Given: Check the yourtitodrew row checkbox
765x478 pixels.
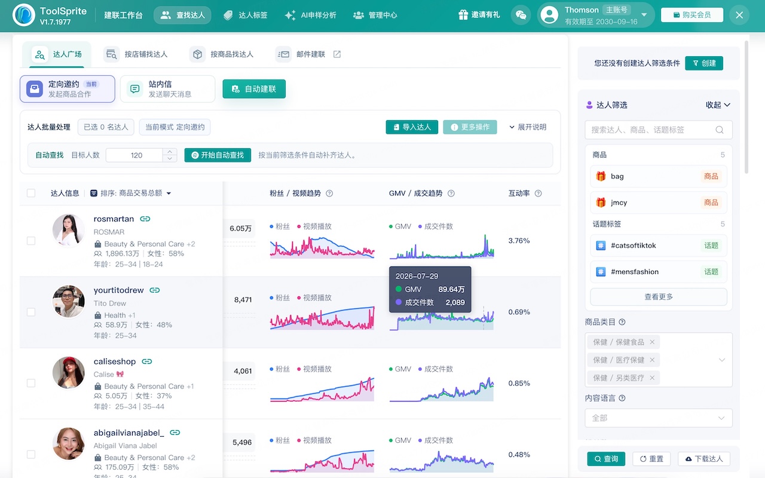Looking at the screenshot, I should (x=31, y=312).
